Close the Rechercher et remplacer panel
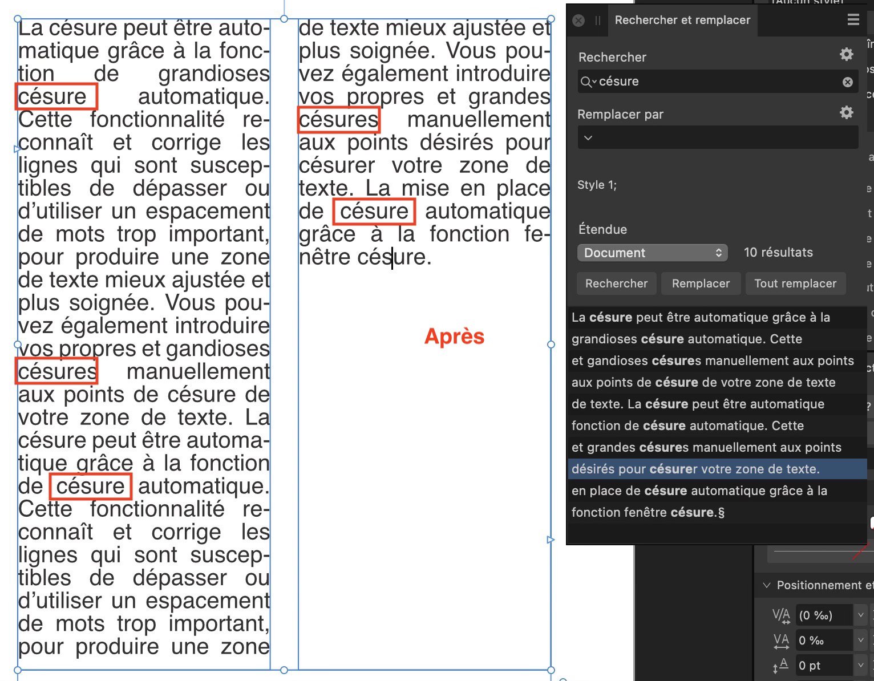 click(x=578, y=21)
